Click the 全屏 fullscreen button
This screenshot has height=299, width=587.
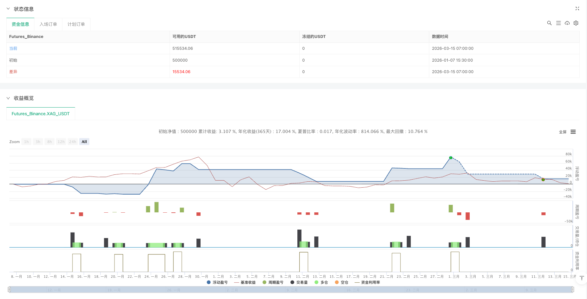coord(562,132)
